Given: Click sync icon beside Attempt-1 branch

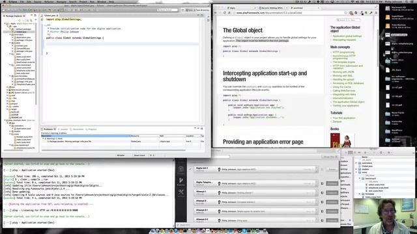Looking at the screenshot, I should click(x=322, y=192).
